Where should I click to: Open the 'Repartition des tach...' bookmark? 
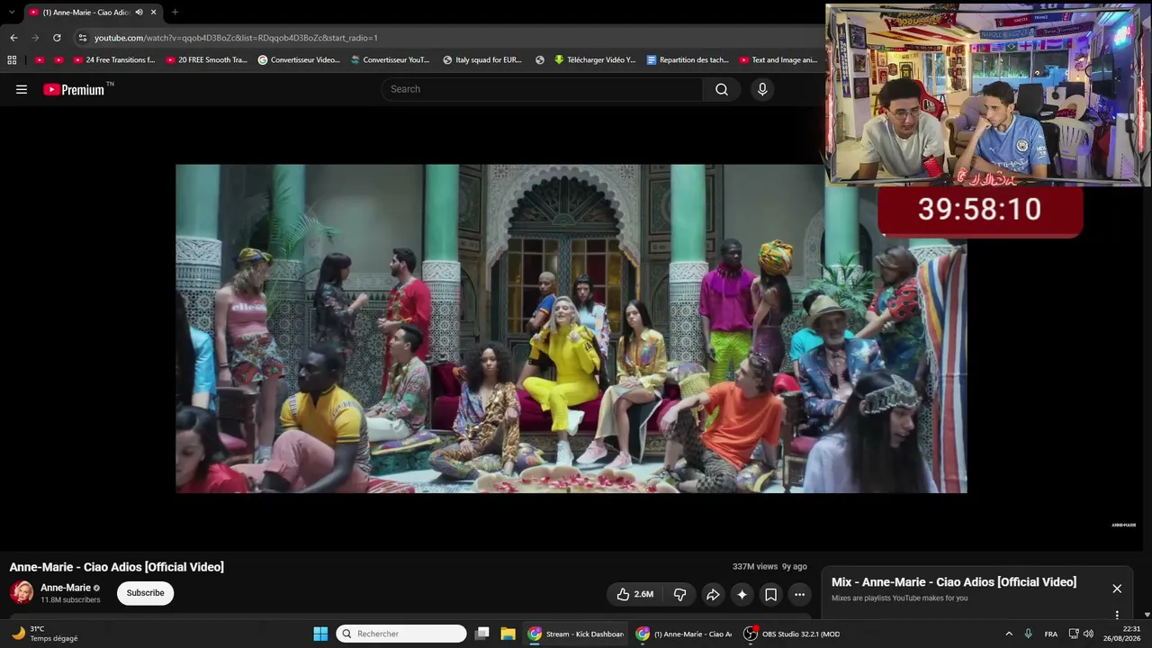[688, 60]
